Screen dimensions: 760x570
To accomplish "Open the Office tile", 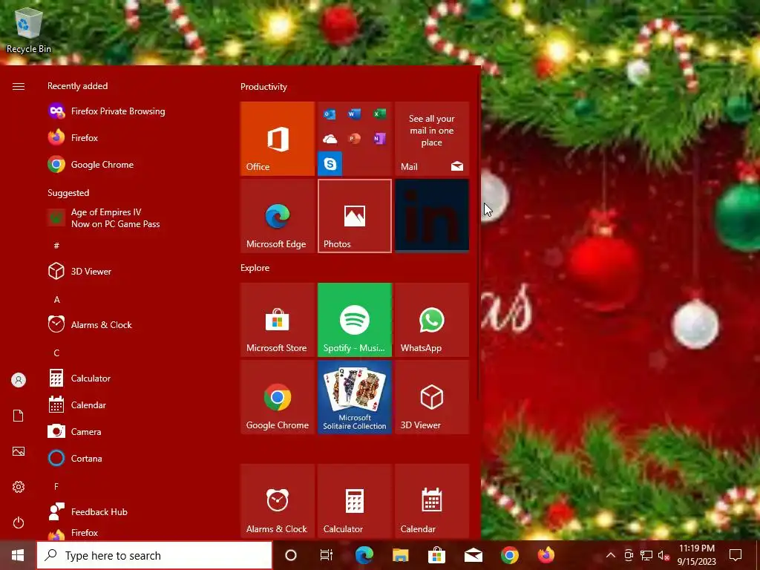I will [x=278, y=139].
